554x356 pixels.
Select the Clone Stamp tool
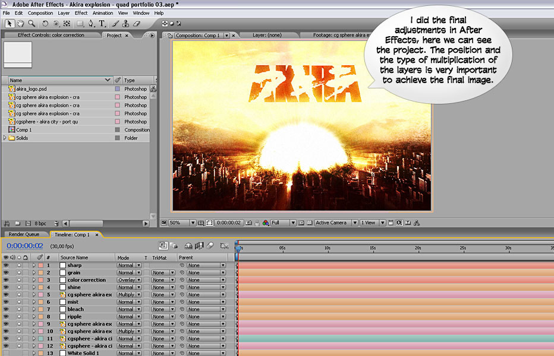click(x=125, y=24)
